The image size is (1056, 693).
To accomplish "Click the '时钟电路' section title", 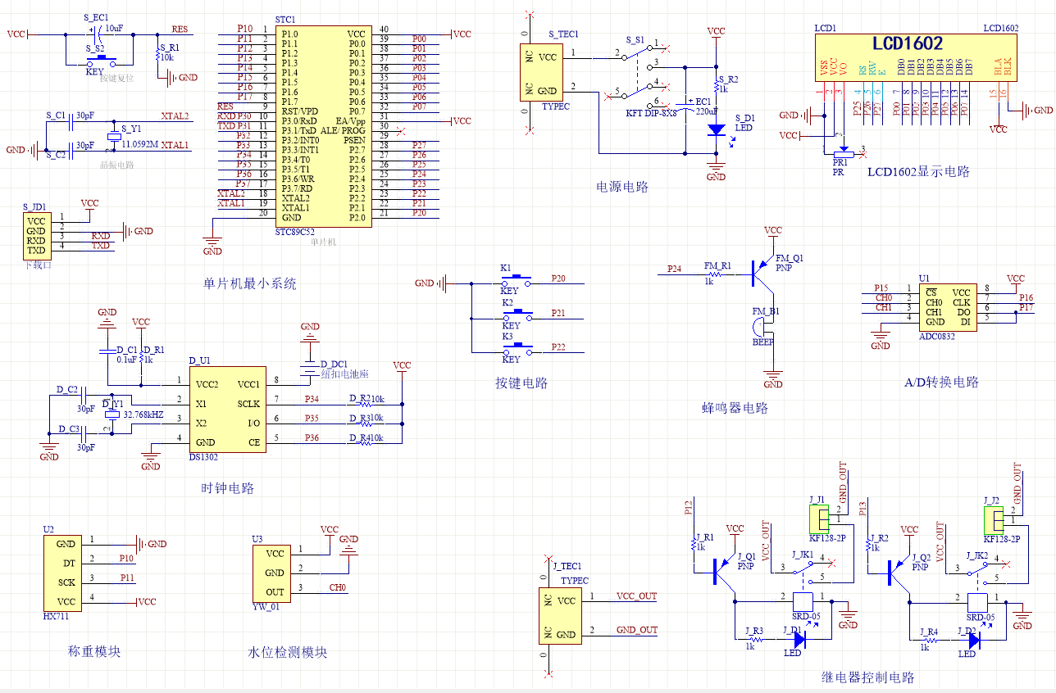I will click(228, 488).
